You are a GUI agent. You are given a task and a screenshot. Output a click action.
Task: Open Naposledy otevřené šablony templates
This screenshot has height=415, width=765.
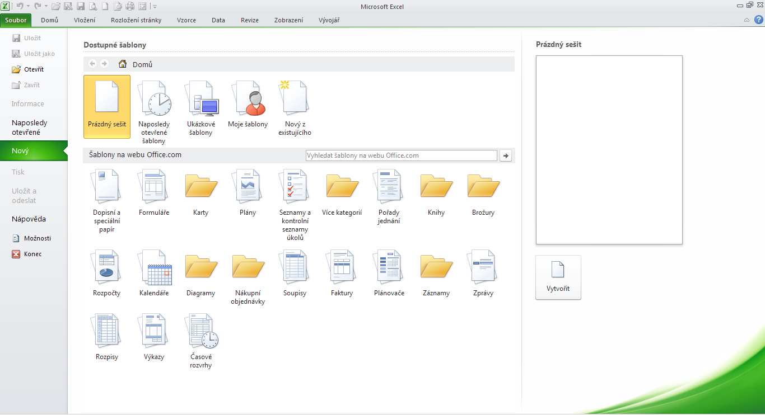(x=154, y=112)
